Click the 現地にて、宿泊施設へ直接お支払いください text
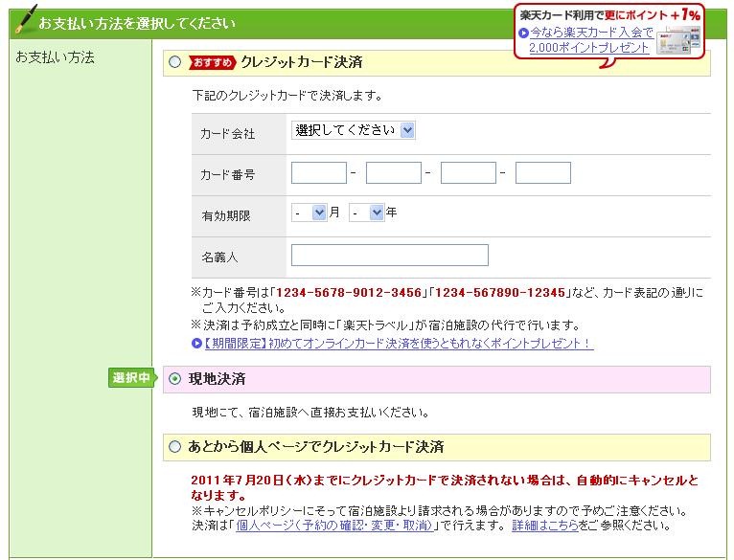The width and height of the screenshot is (734, 560). click(x=310, y=413)
